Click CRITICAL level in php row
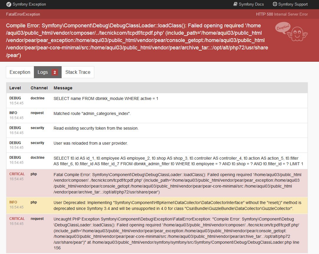This screenshot has height=254, width=319. coord(17,174)
